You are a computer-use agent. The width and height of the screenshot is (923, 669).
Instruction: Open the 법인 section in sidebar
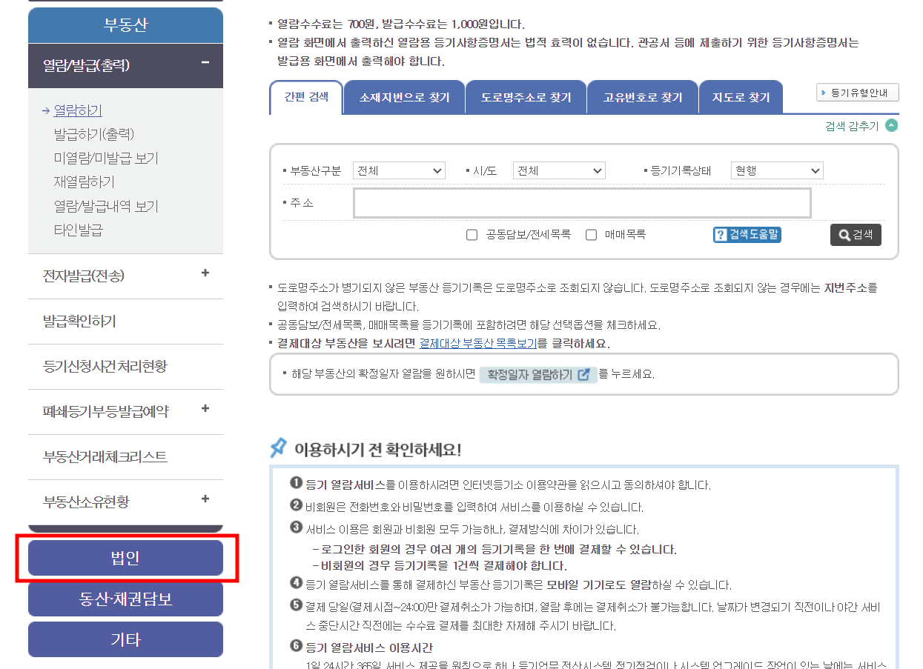tap(125, 559)
